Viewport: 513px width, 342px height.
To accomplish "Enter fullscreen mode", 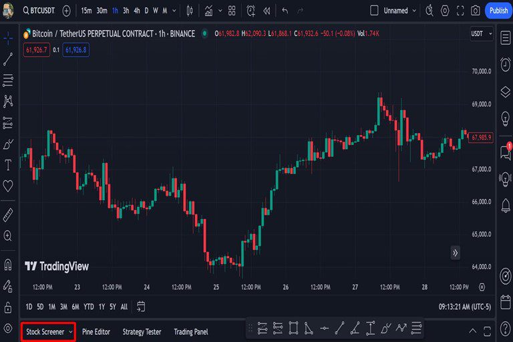I will click(460, 11).
